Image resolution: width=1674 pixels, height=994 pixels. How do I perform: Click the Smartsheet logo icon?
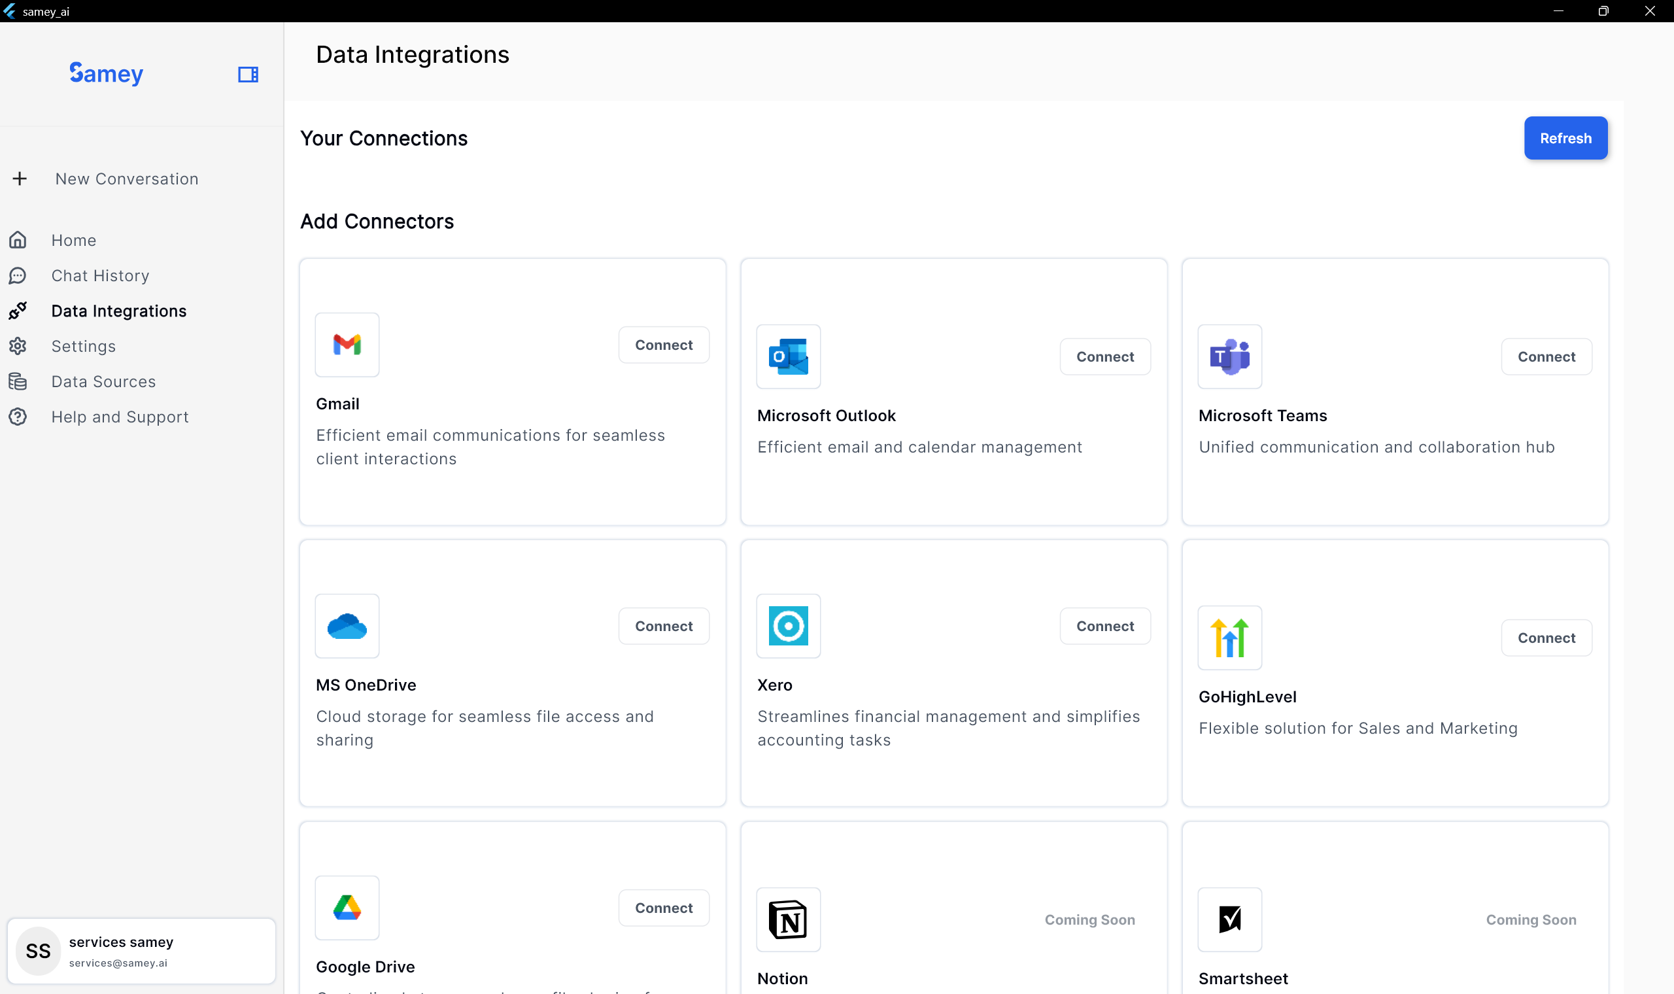[1229, 919]
